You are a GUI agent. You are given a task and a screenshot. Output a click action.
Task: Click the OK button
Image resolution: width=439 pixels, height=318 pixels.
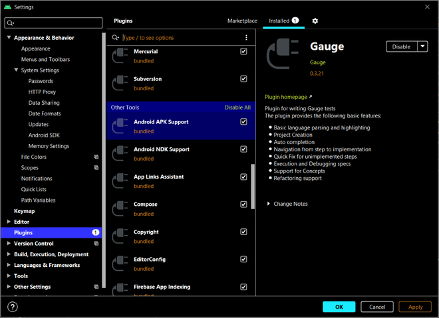click(339, 307)
